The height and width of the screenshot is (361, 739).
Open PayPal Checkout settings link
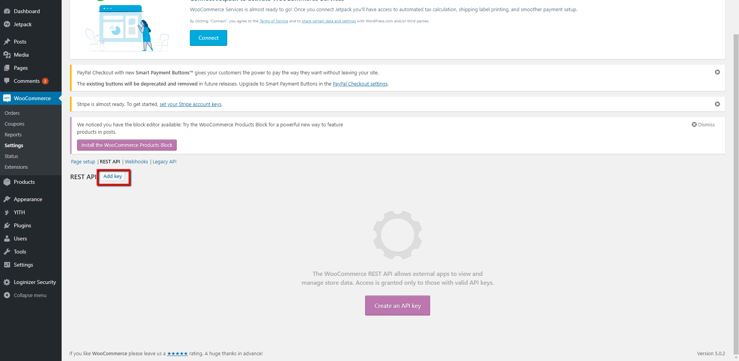point(360,84)
